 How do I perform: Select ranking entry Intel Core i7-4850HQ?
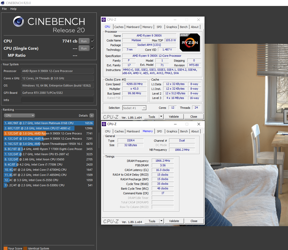[x=49, y=175]
